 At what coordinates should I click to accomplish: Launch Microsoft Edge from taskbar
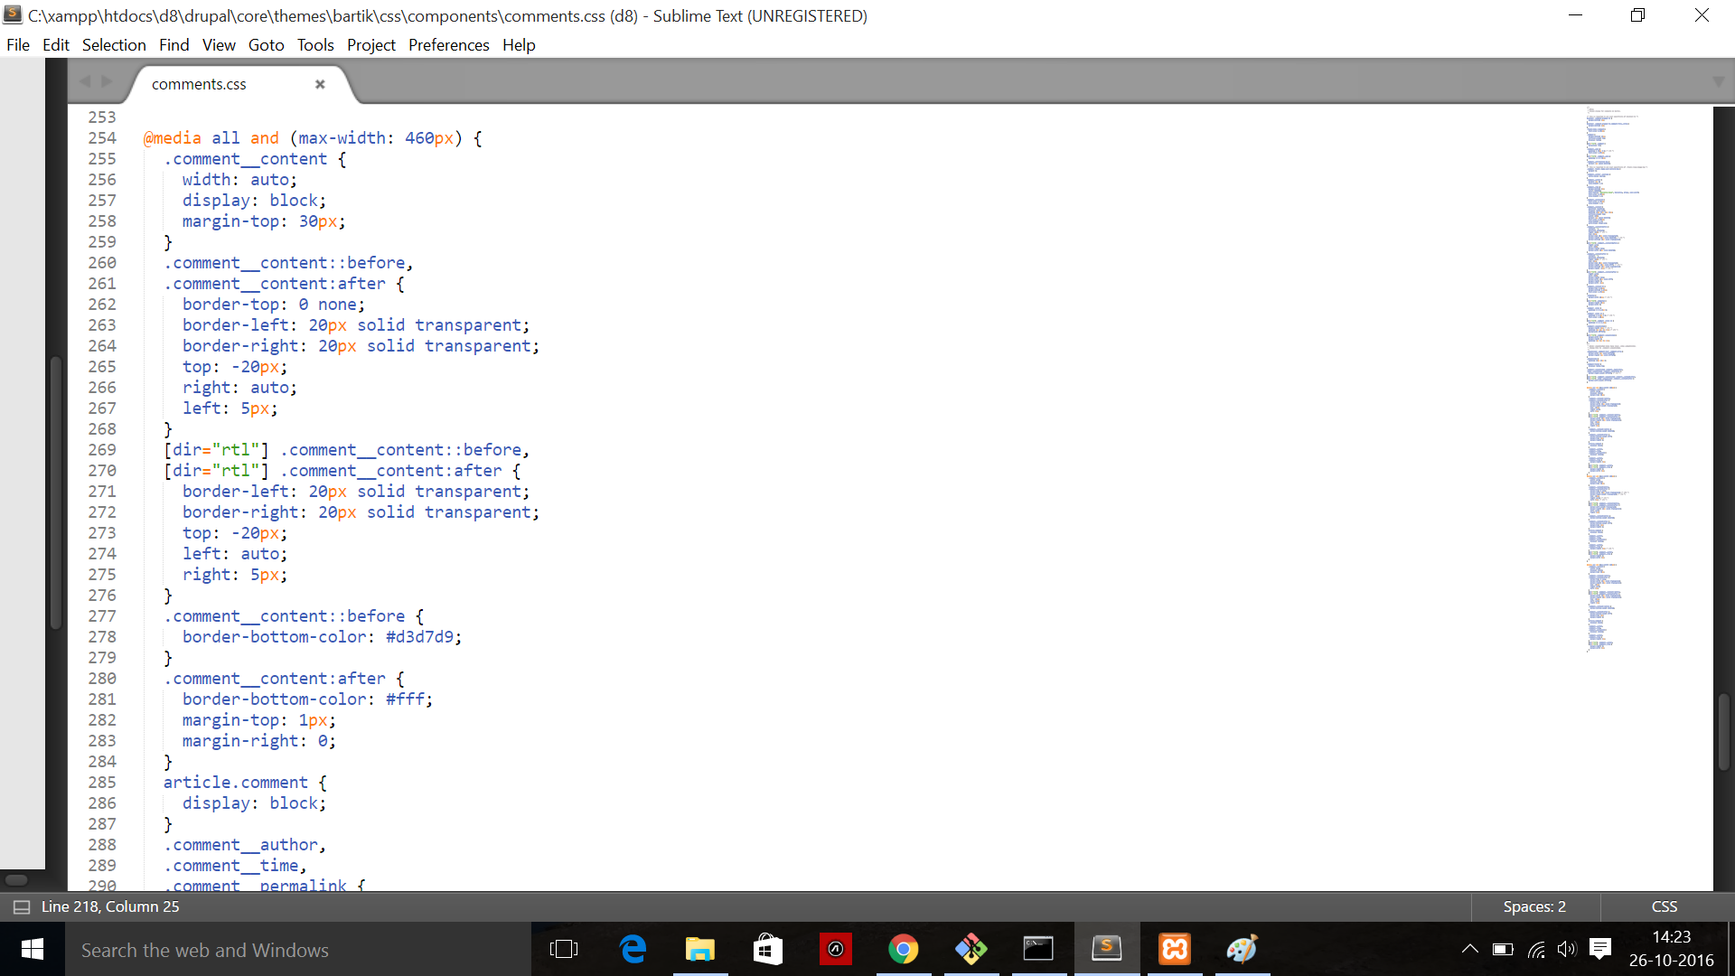(x=633, y=949)
